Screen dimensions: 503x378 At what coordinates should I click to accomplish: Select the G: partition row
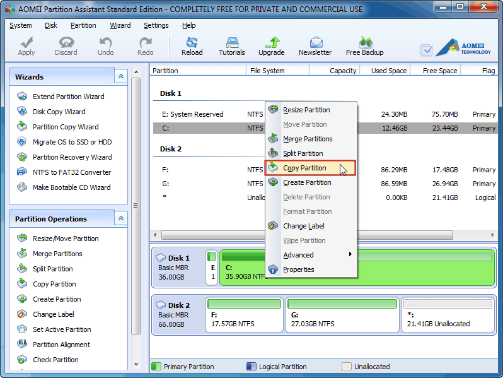click(325, 184)
